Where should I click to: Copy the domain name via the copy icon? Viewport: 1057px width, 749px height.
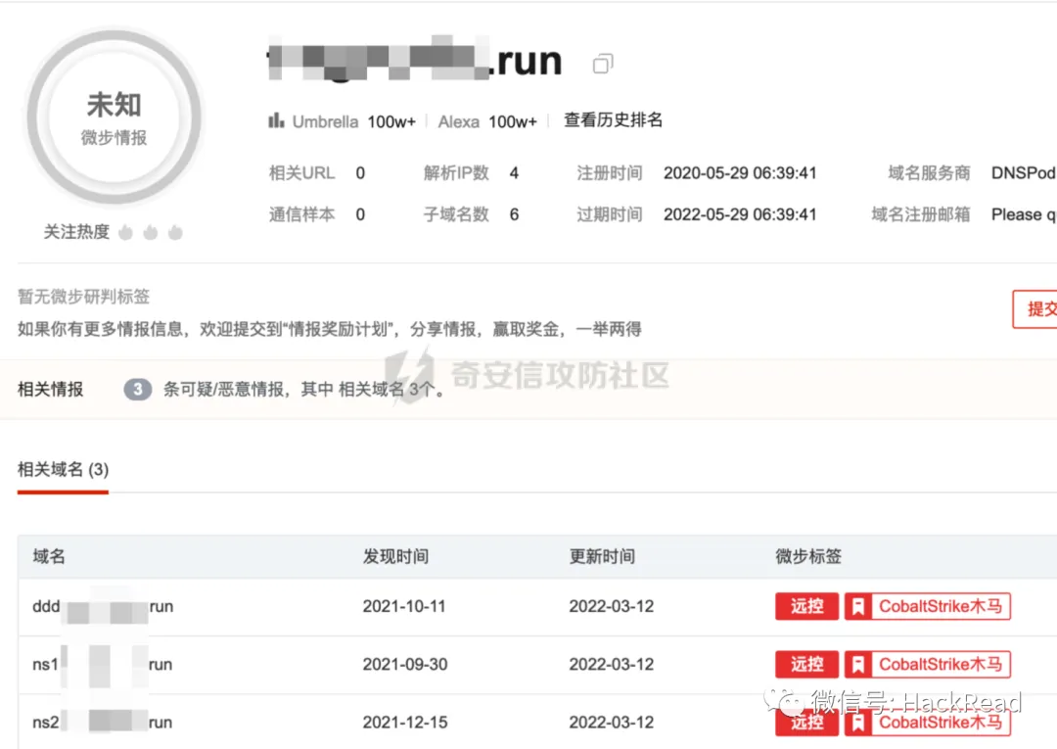pos(601,62)
